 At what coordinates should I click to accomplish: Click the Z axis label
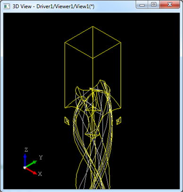click(x=26, y=150)
